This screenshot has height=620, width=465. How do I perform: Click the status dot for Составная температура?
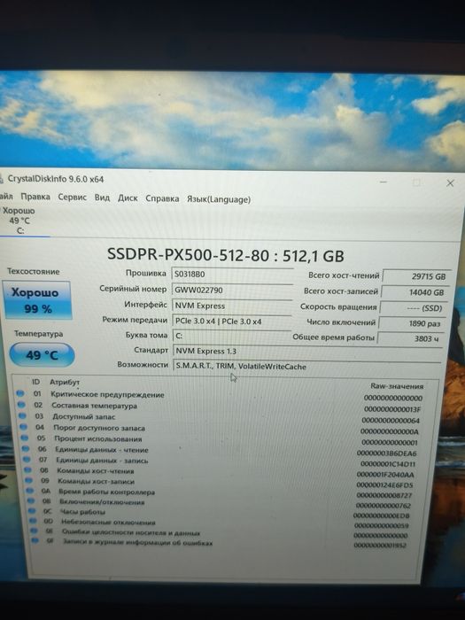coord(21,405)
